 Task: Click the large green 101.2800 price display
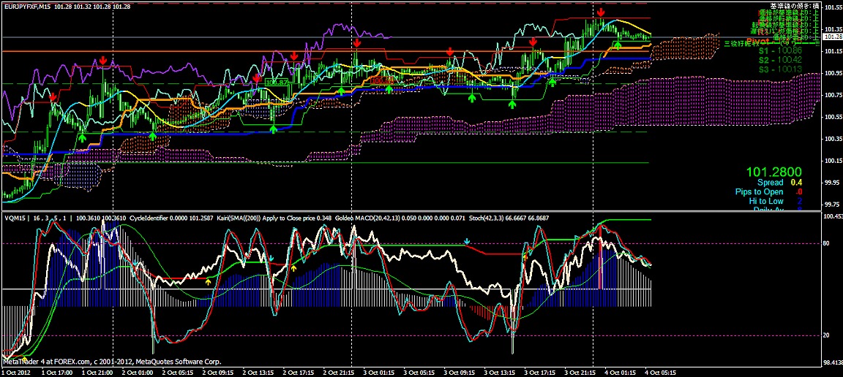[x=774, y=171]
